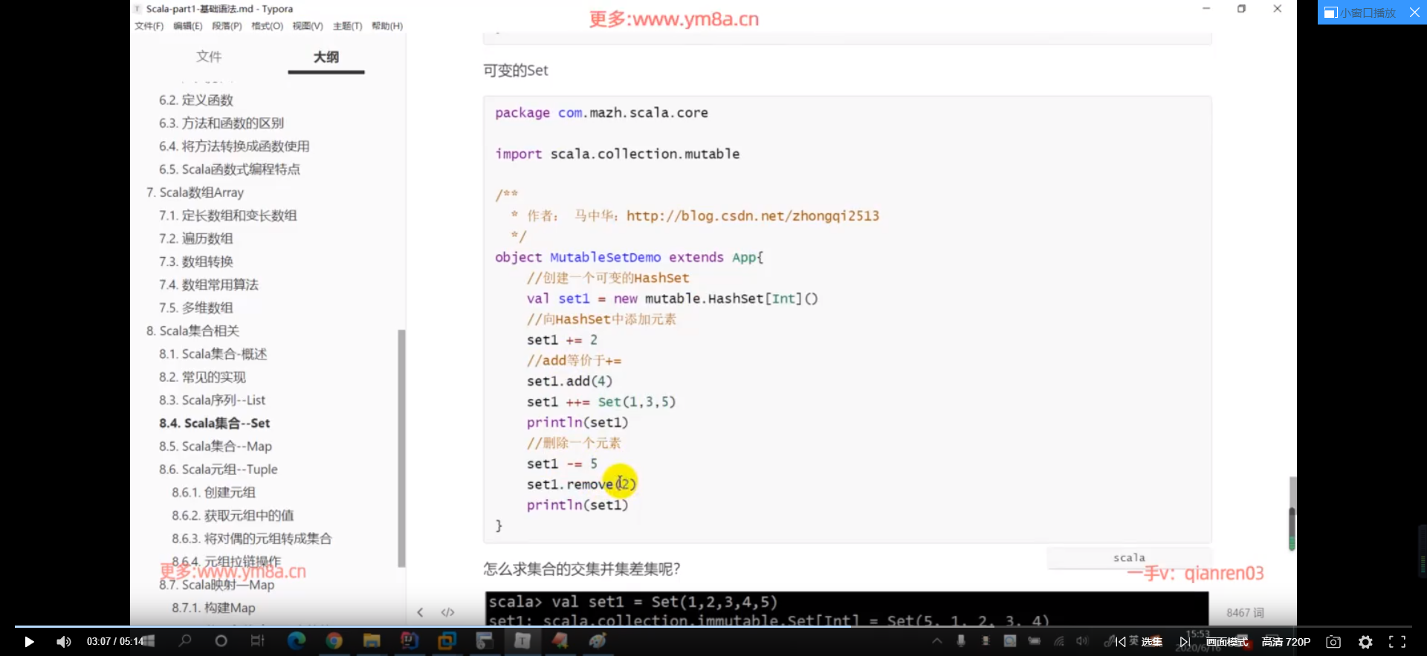Open the 选集 episode list
This screenshot has width=1427, height=656.
[1152, 642]
